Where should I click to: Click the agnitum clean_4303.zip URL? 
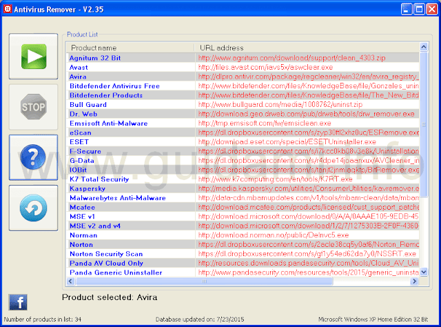[x=291, y=58]
